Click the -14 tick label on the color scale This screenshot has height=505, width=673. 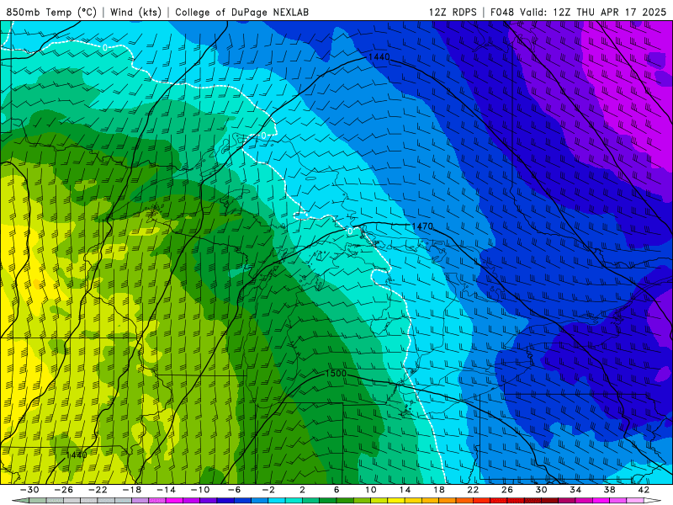point(166,490)
